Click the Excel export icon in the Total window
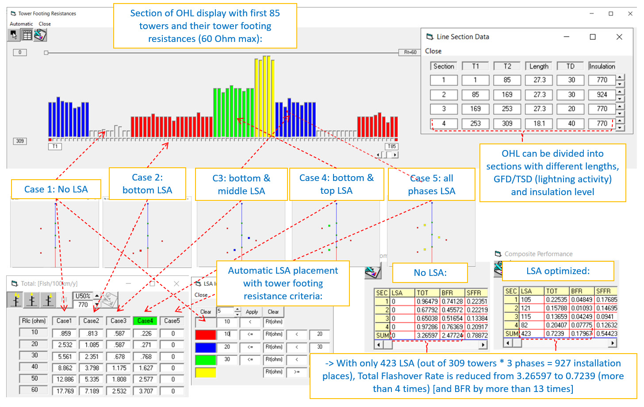Image resolution: width=644 pixels, height=407 pixels. [x=109, y=299]
